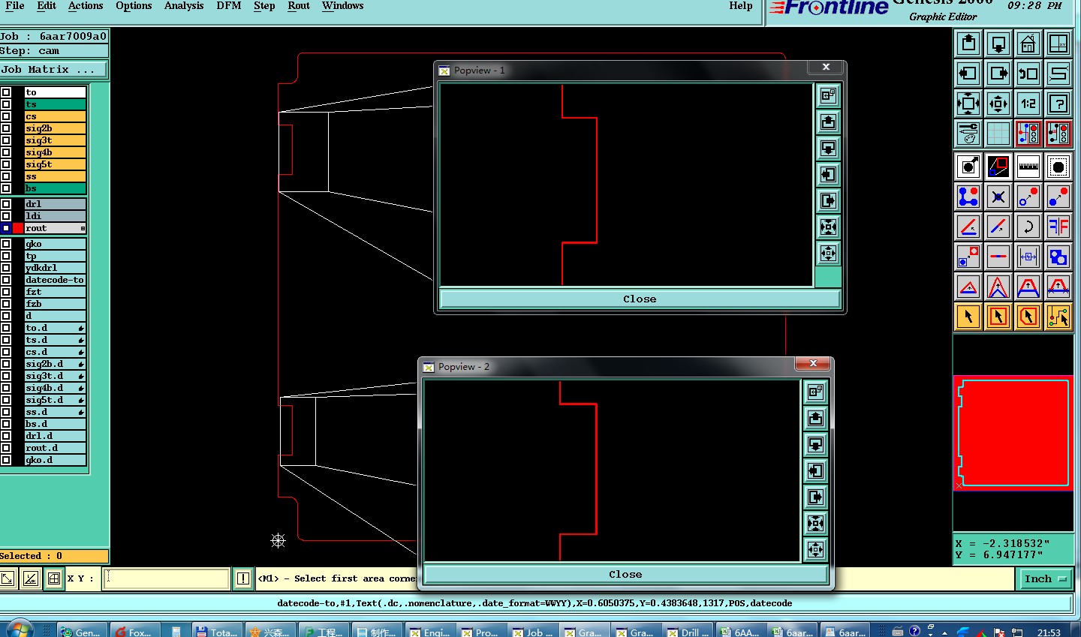Open the File menu
1081x637 pixels.
(15, 6)
